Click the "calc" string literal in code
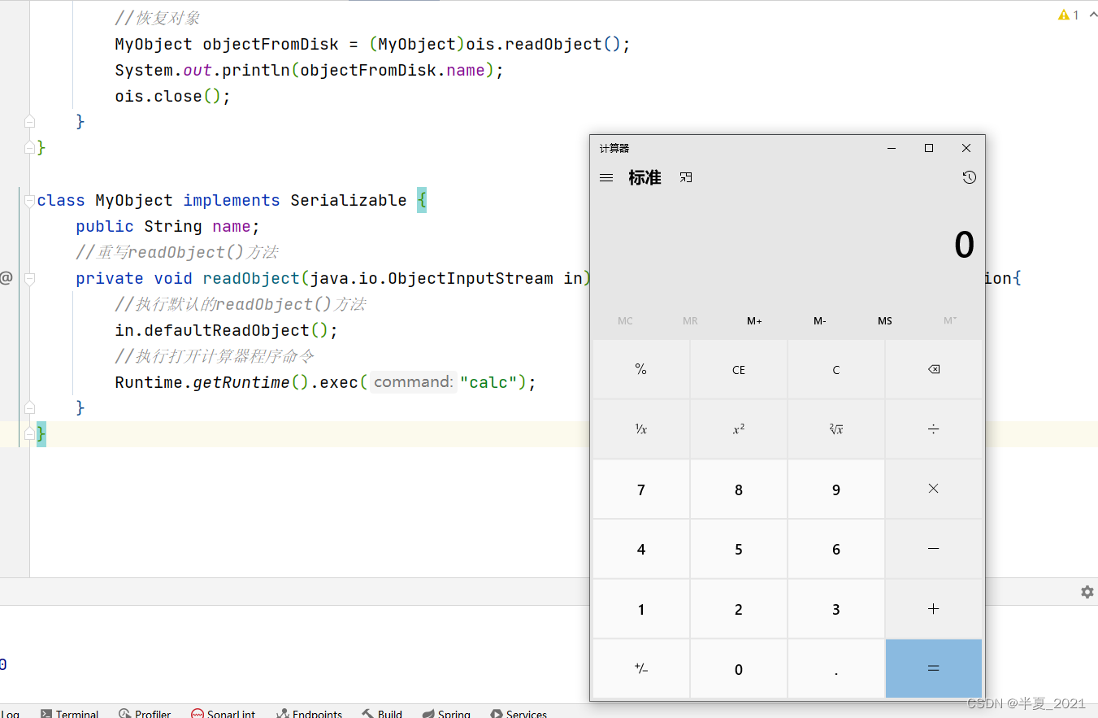The image size is (1098, 718). coord(488,382)
